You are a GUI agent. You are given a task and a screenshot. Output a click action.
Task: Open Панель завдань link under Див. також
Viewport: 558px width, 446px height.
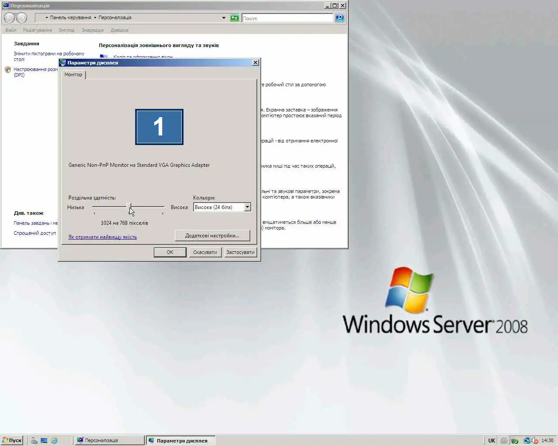[35, 223]
